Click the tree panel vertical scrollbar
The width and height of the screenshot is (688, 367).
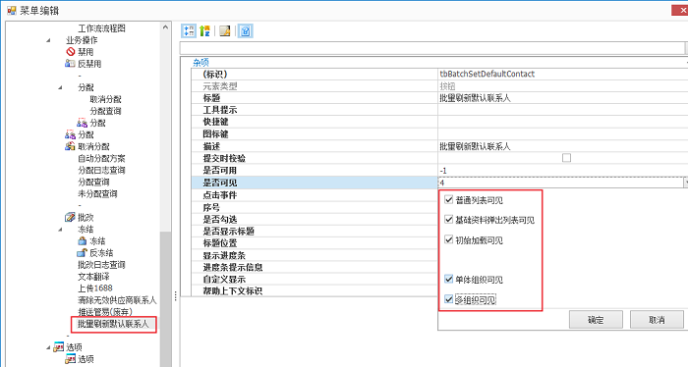pos(165,194)
